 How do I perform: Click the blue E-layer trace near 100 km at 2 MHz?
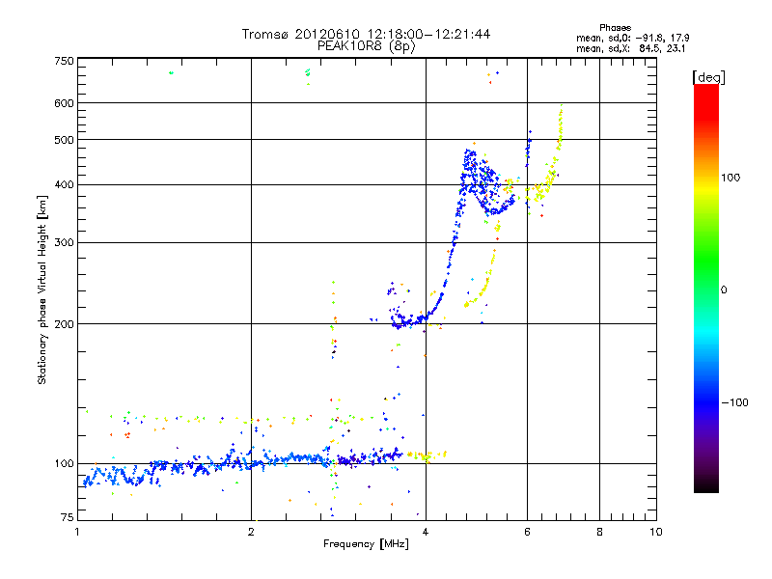(251, 463)
